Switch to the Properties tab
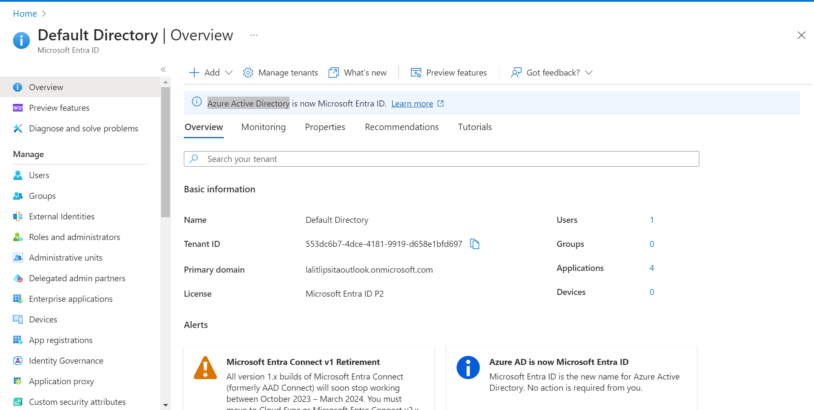 (325, 127)
